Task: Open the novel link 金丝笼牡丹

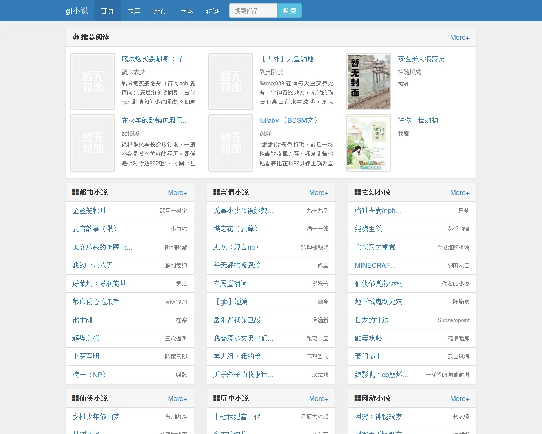Action: click(89, 211)
